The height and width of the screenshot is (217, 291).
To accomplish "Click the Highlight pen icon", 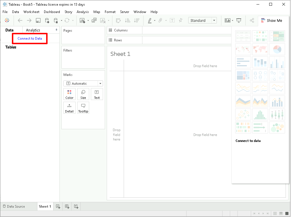I will coord(150,20).
